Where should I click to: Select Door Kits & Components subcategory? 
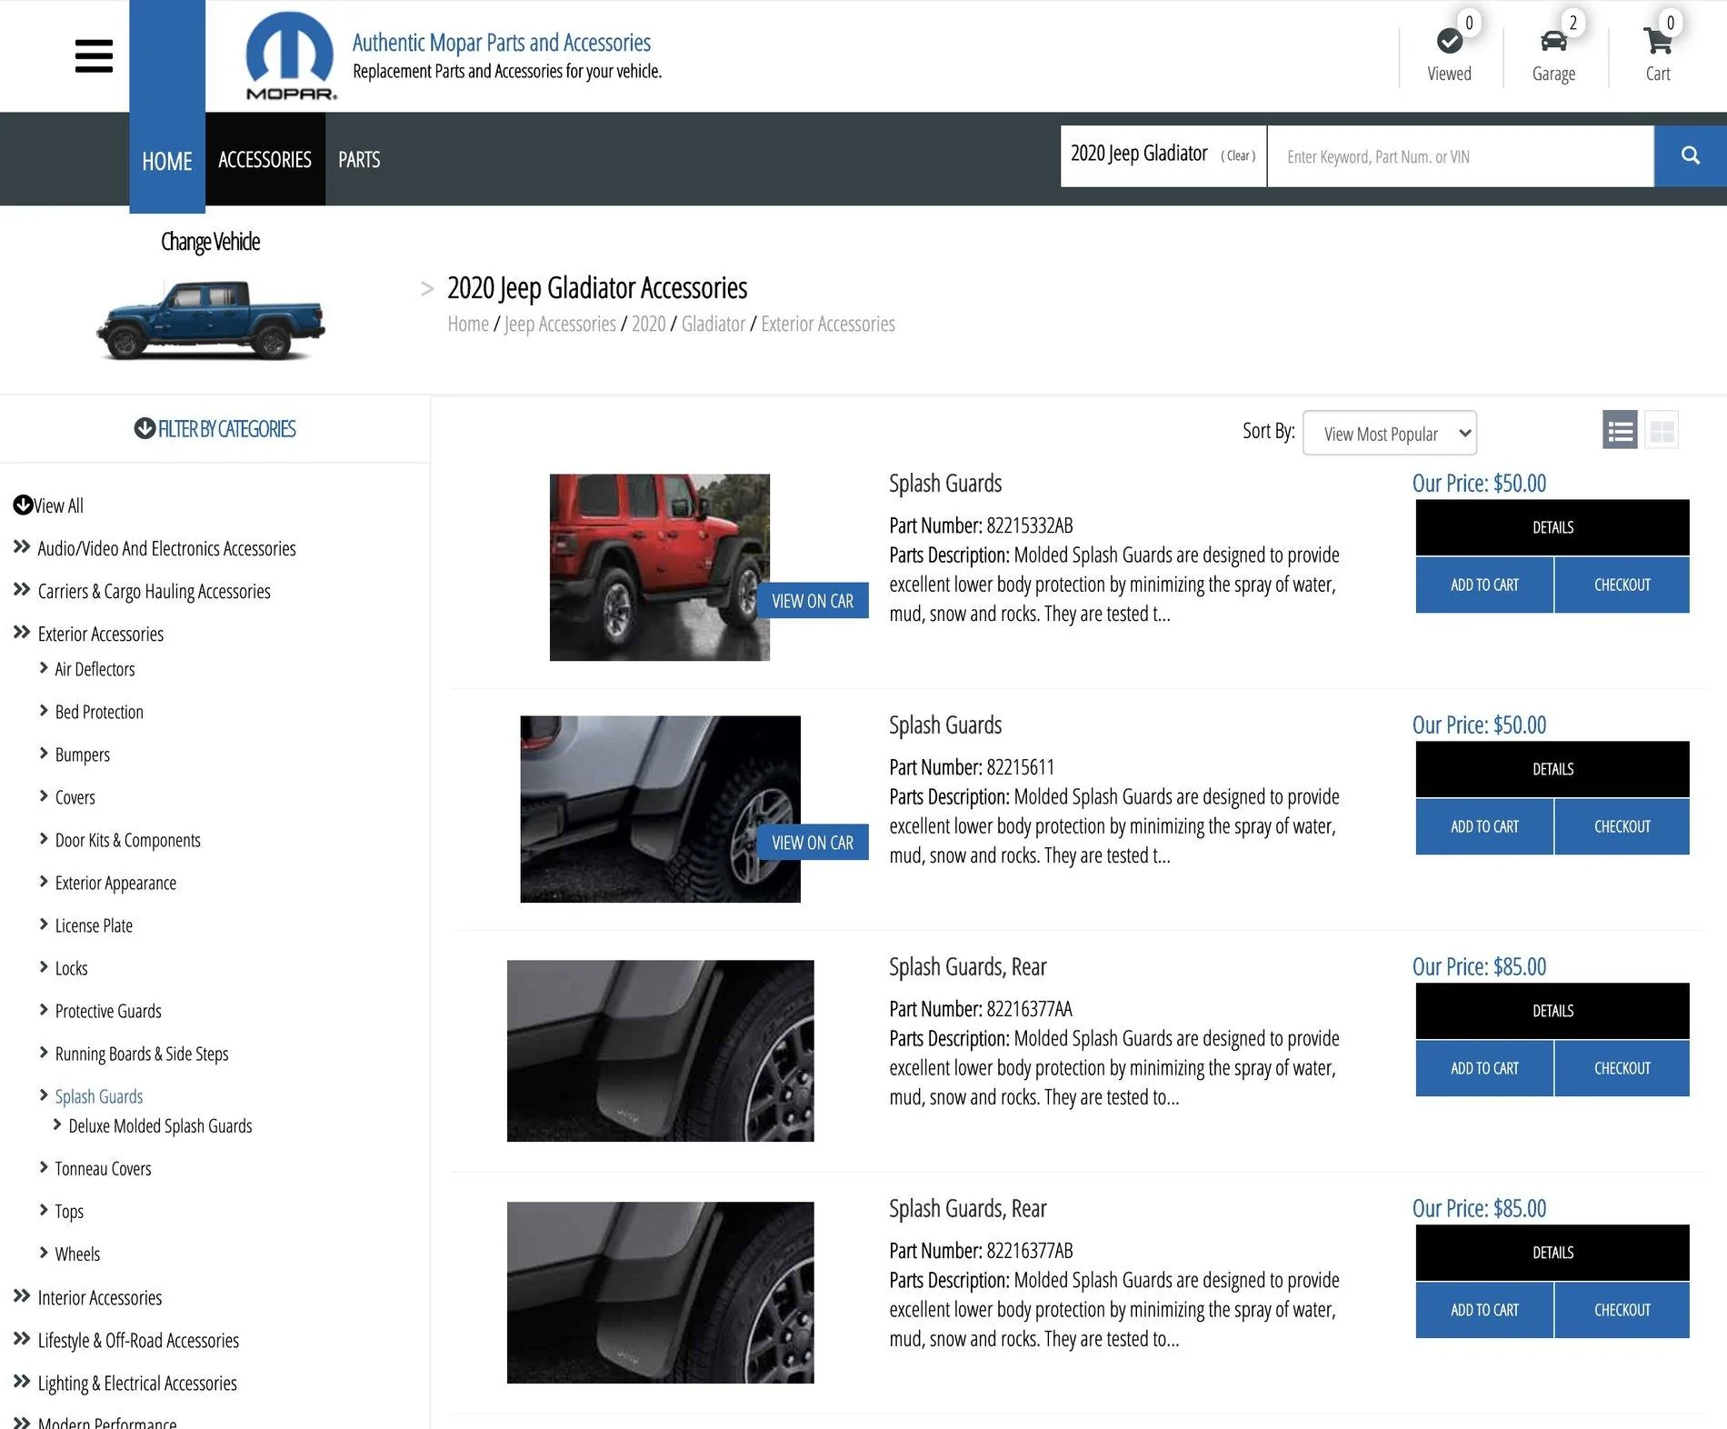[127, 840]
